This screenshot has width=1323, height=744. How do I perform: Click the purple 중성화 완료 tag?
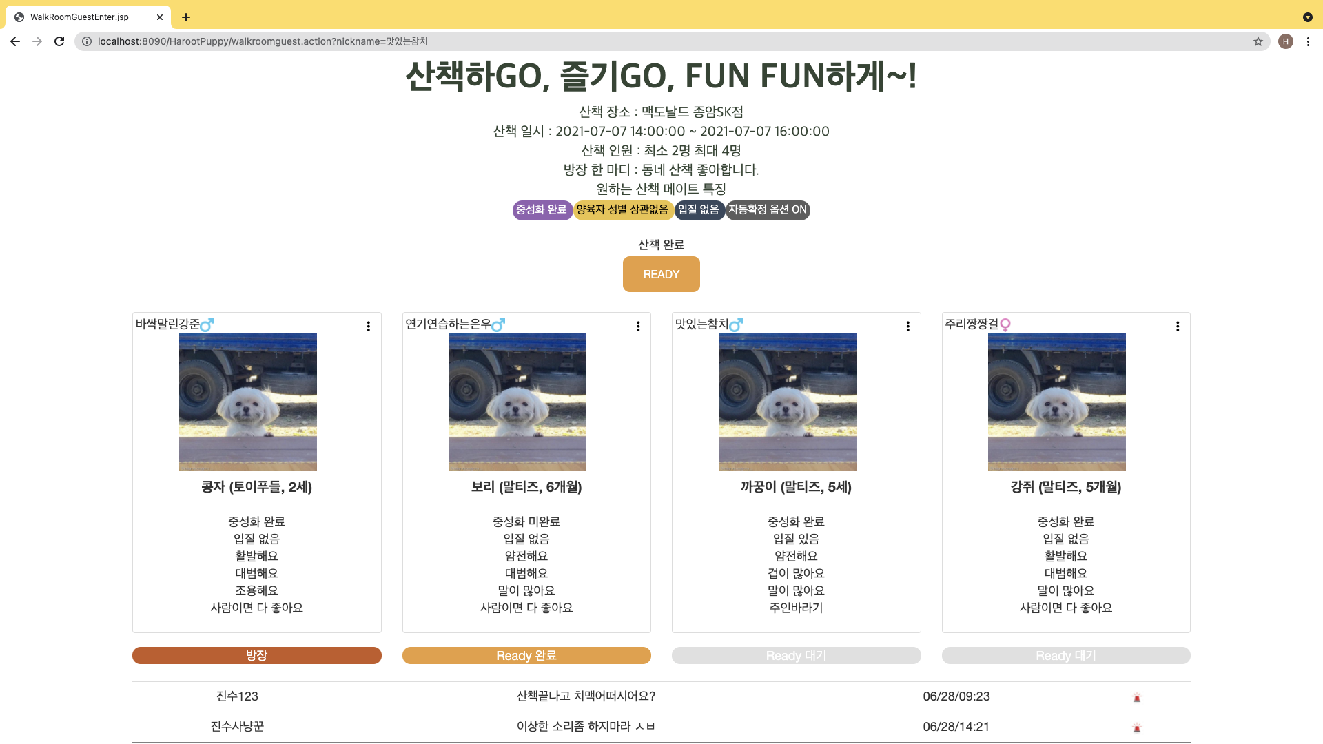point(542,210)
